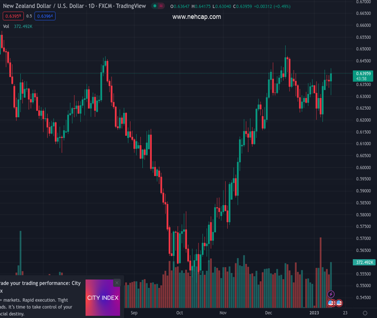Click the Dec label on the time axis

(x=269, y=313)
